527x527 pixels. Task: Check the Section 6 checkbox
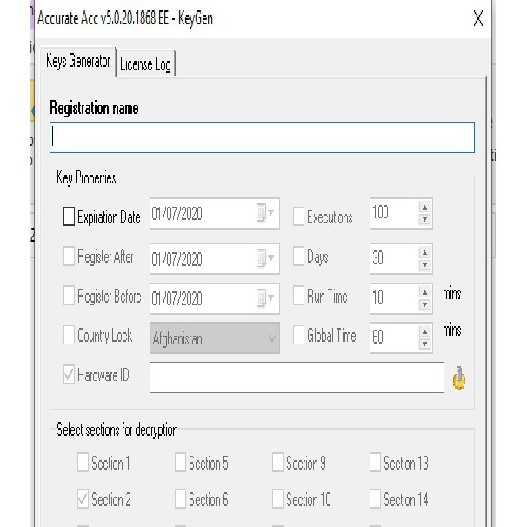(180, 498)
